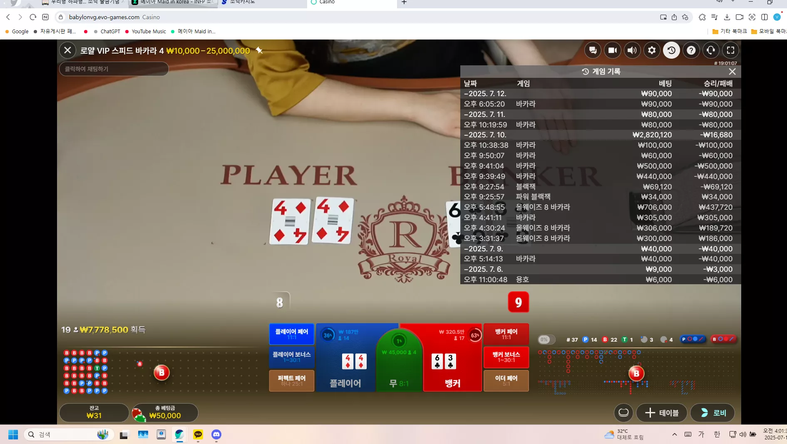
Task: Click the chip tray icon near Table button
Action: point(623,412)
